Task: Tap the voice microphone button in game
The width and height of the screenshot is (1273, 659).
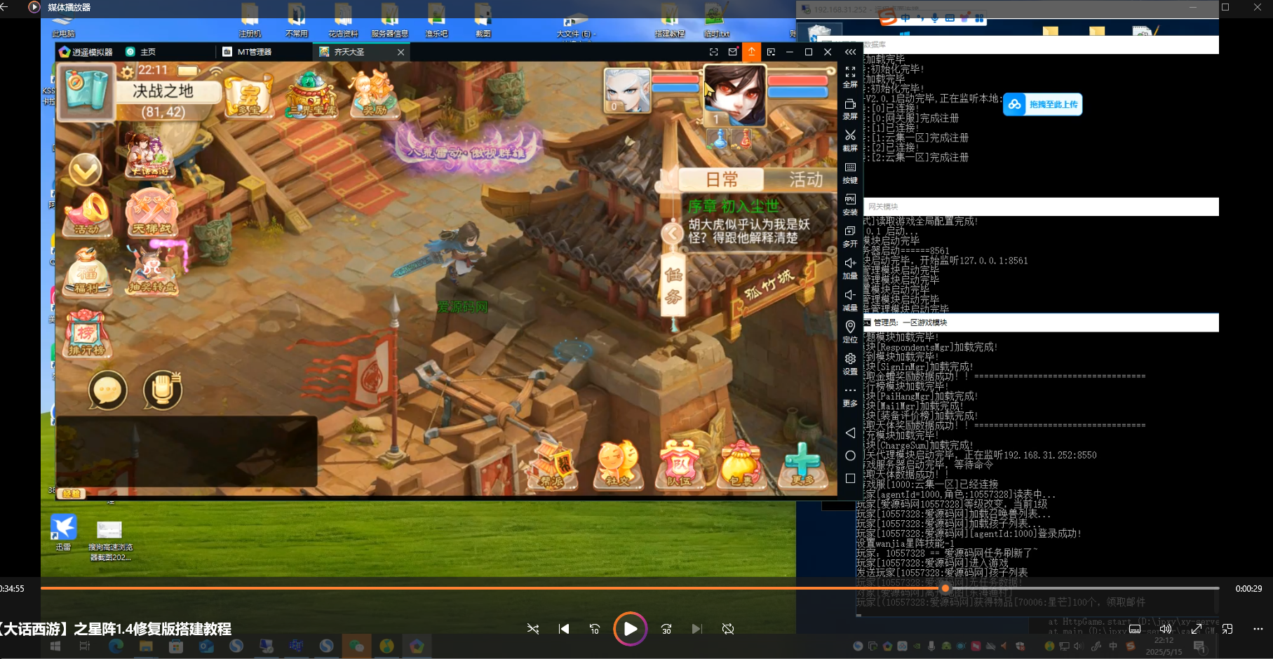Action: coord(163,390)
